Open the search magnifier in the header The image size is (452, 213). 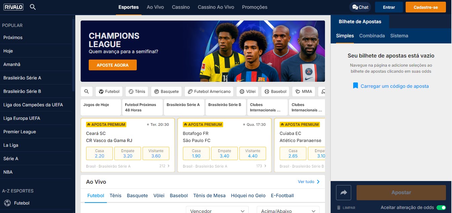click(33, 7)
